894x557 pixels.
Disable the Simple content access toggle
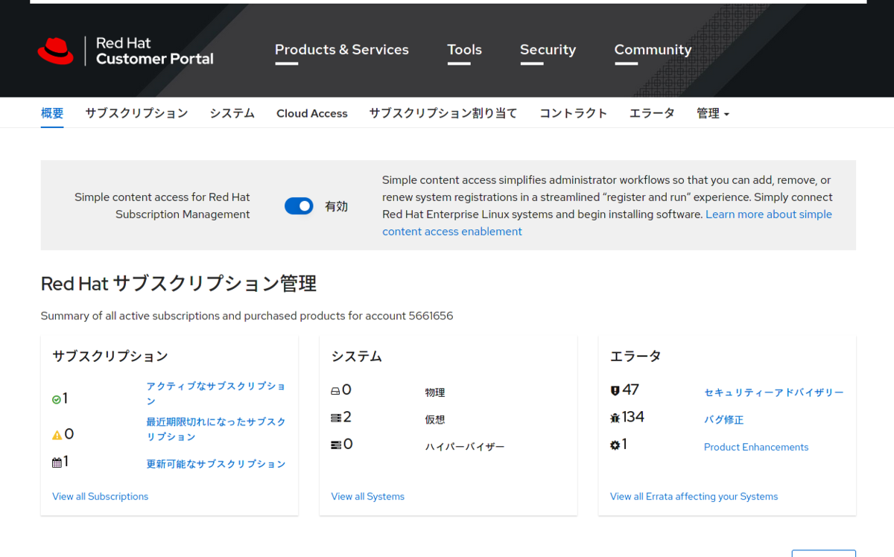(299, 206)
